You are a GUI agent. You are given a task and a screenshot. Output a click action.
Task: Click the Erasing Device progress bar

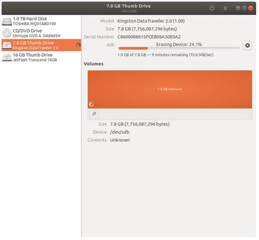tap(179, 48)
